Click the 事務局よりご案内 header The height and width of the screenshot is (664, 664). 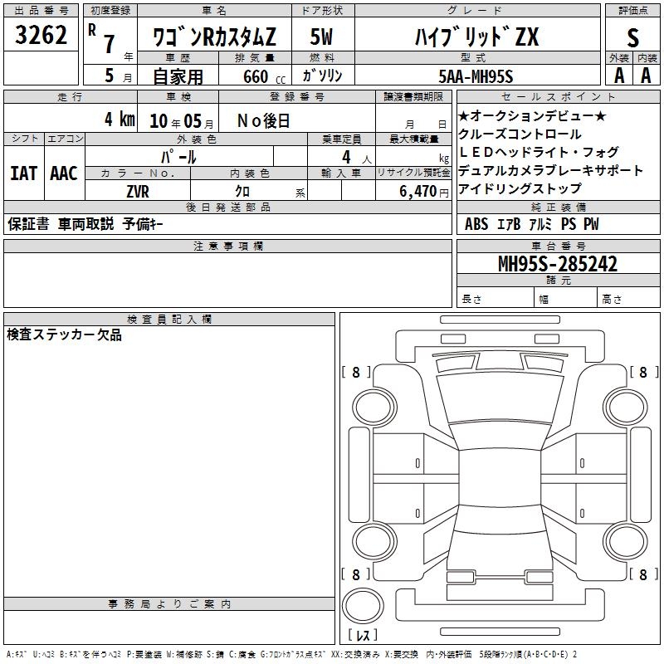[169, 604]
